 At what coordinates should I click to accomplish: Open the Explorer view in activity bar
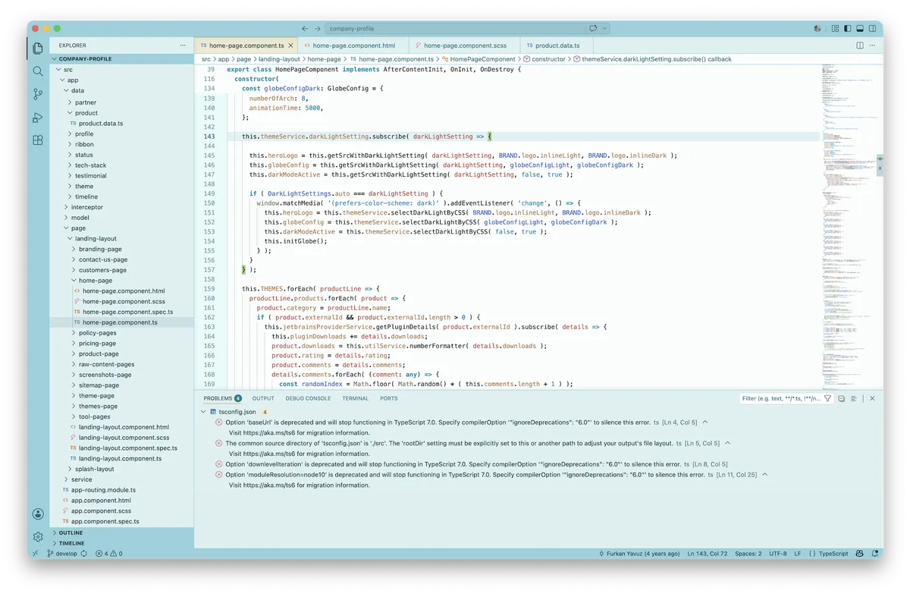38,49
